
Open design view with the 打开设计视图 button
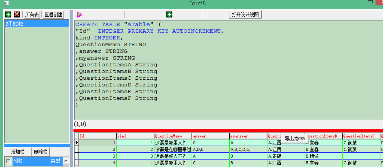click(245, 14)
